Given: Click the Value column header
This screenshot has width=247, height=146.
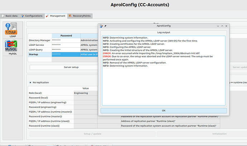Looking at the screenshot, I should point(86,88).
